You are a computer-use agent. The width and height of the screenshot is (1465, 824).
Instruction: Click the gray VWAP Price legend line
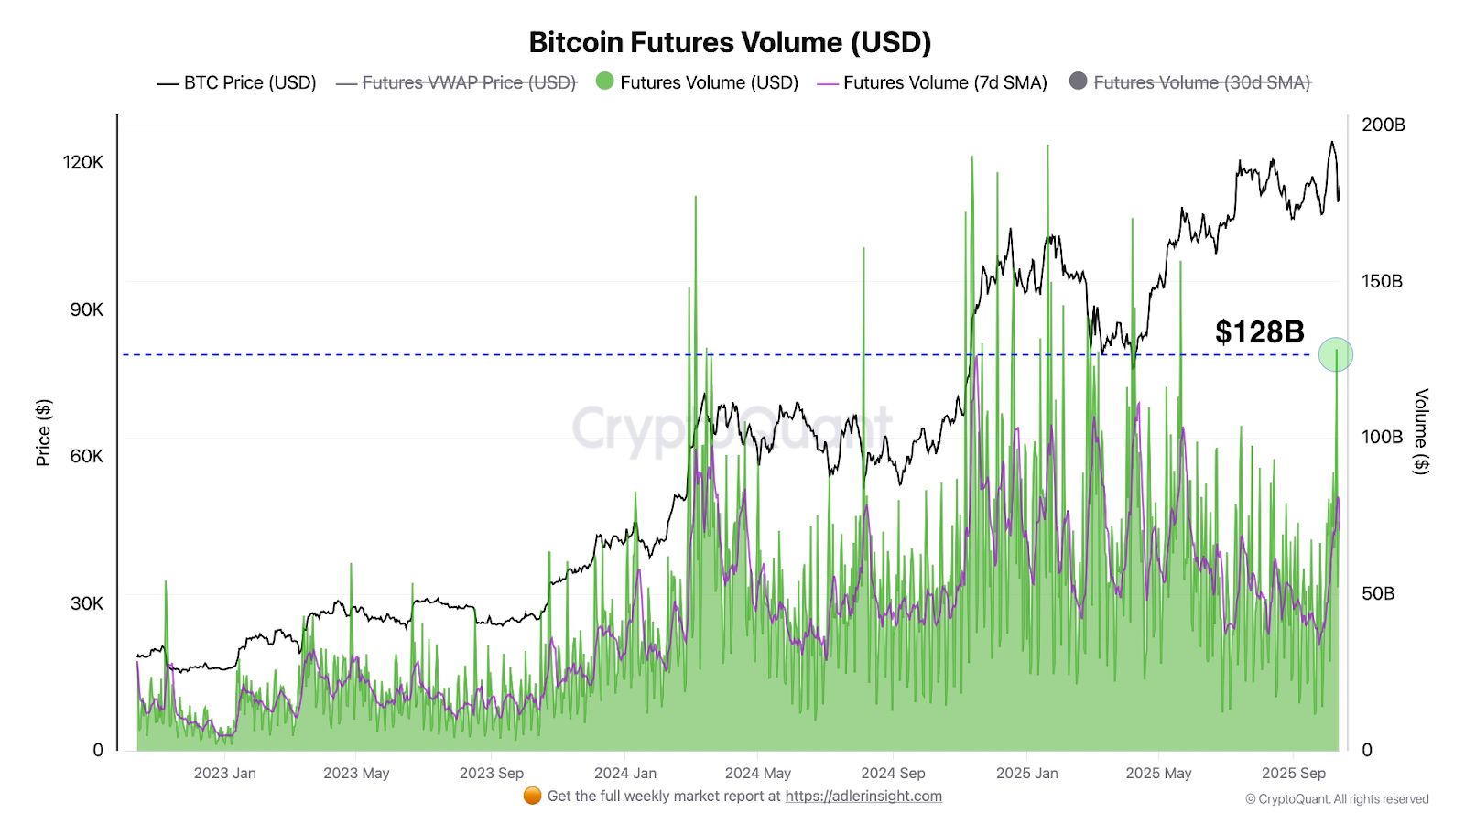point(346,83)
